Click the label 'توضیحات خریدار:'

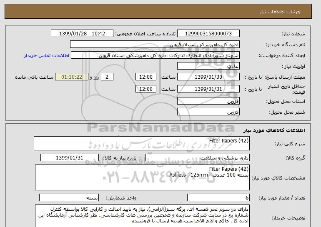tap(288, 218)
